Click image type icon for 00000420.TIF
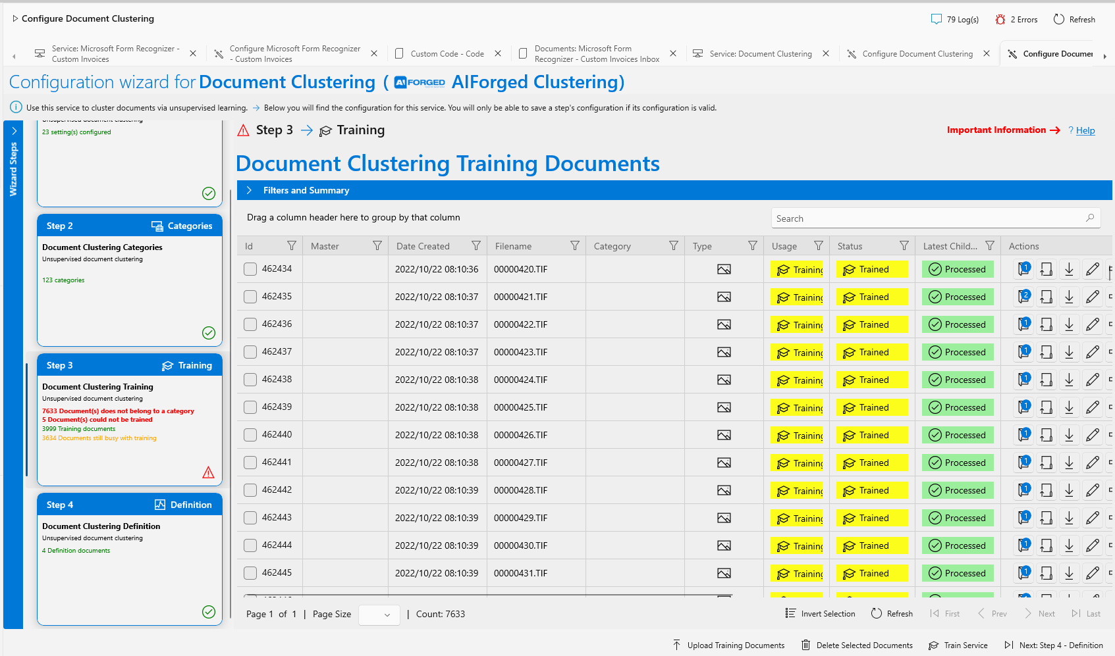This screenshot has height=656, width=1115. [724, 269]
